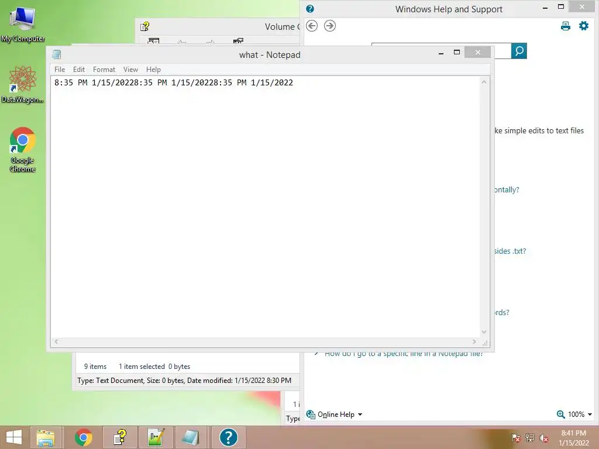Click the Notepad title bar icon
This screenshot has height=449, width=599.
(x=57, y=54)
